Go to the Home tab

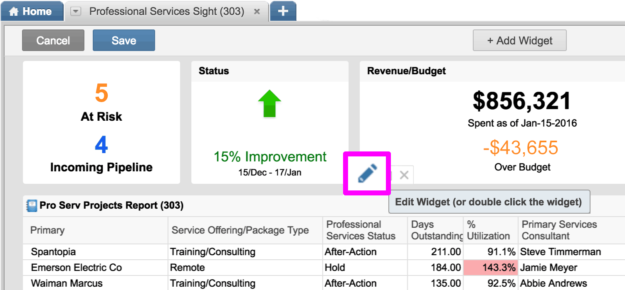click(x=31, y=11)
